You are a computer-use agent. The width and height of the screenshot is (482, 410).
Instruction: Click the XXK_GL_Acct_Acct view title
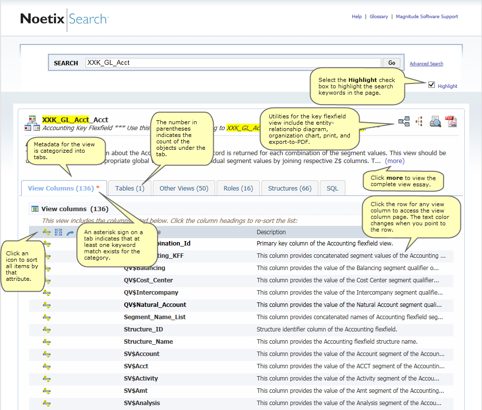coord(75,120)
